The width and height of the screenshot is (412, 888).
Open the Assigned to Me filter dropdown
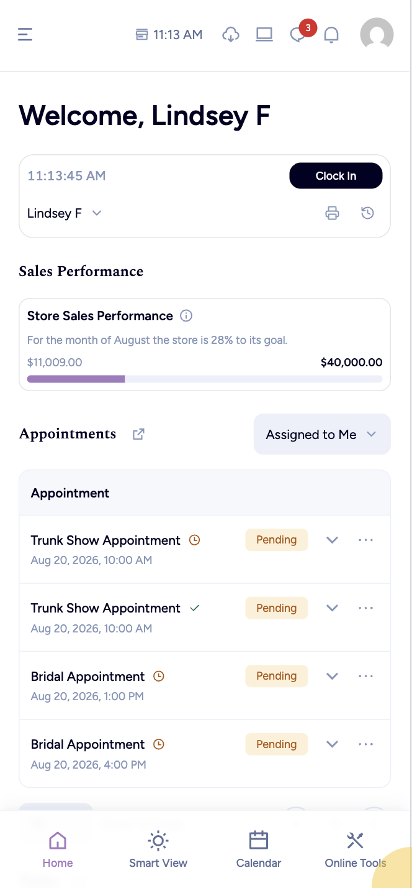(x=322, y=434)
